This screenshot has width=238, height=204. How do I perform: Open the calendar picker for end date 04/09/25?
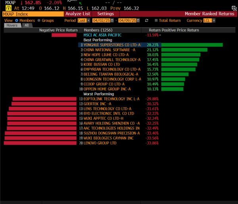pos(138,20)
